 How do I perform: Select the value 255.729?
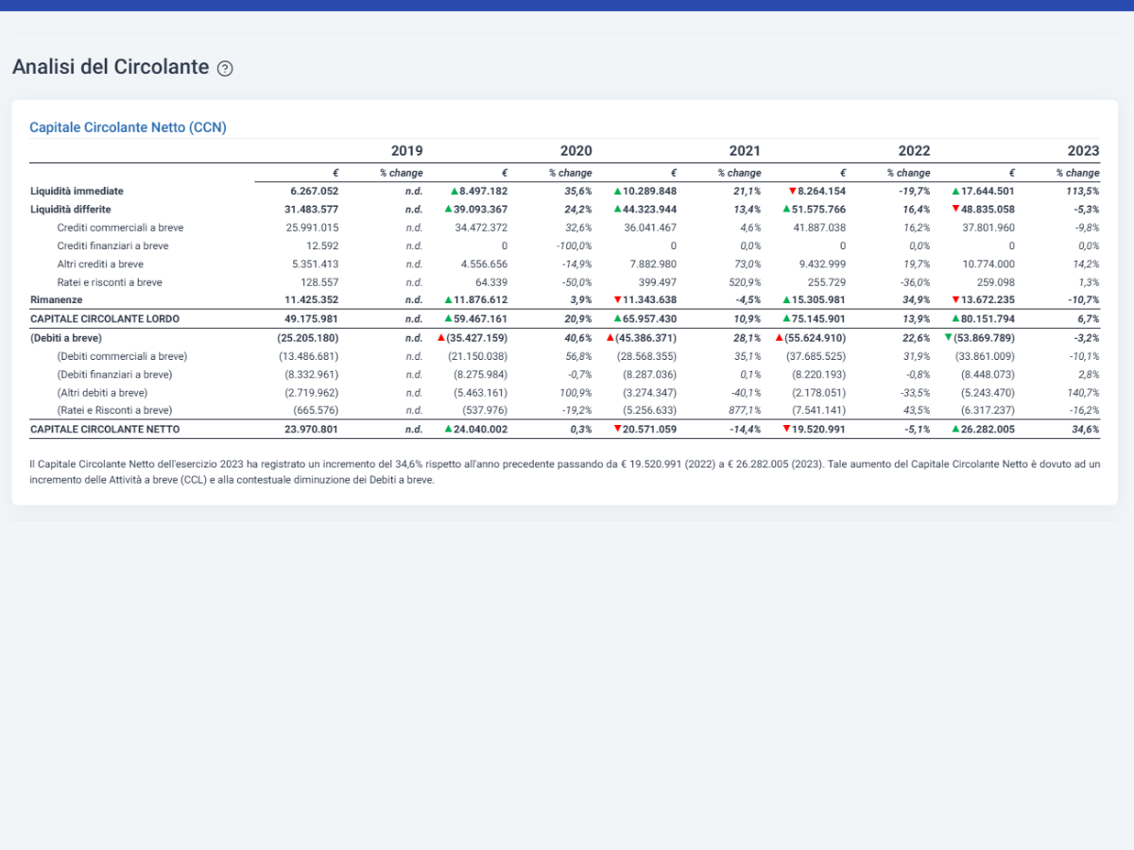(x=827, y=281)
